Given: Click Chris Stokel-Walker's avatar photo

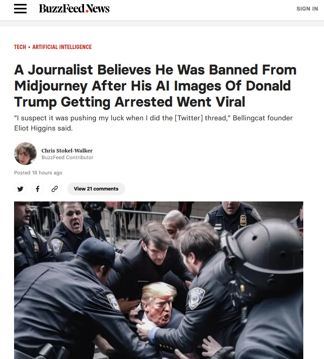Looking at the screenshot, I should 25,154.
